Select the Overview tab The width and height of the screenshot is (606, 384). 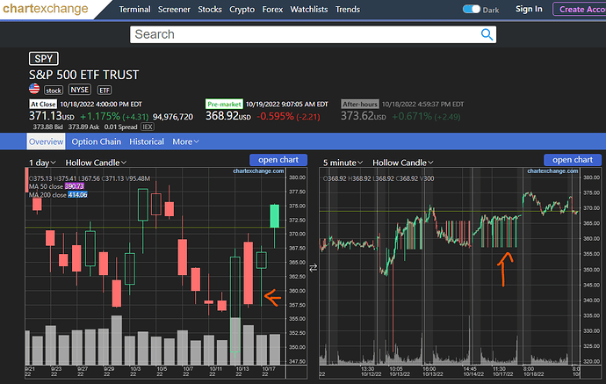46,141
